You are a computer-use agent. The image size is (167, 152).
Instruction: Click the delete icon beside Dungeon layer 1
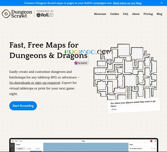coord(152,148)
